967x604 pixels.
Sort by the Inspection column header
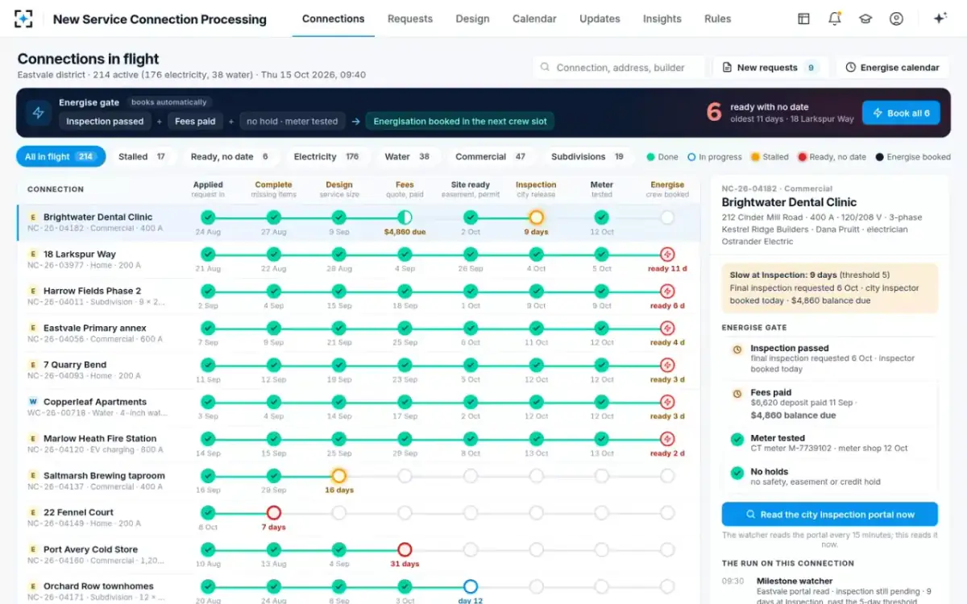[536, 189]
